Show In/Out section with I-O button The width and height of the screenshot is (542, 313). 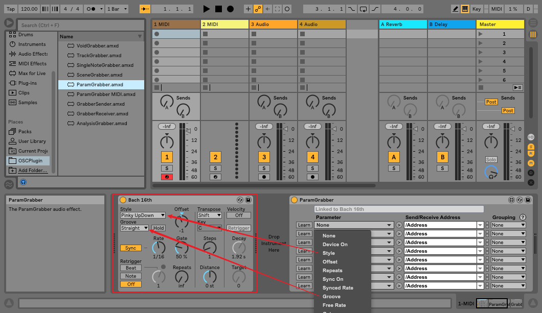click(x=531, y=137)
